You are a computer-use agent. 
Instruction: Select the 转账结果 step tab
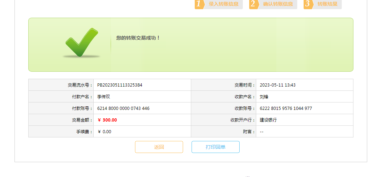327,4
